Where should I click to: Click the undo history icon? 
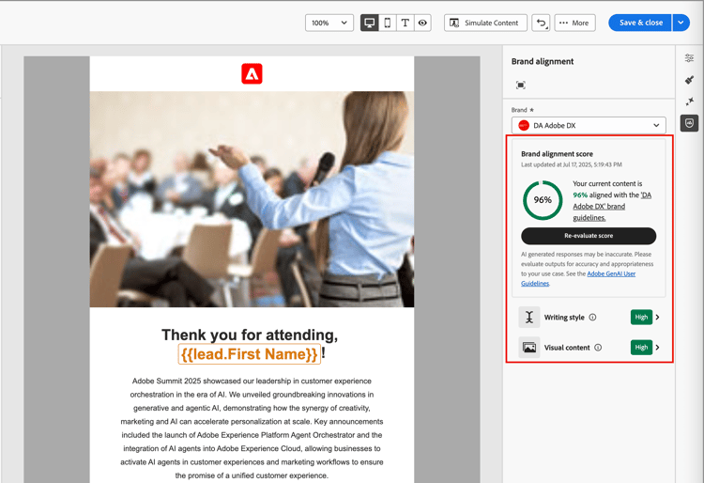pos(541,23)
